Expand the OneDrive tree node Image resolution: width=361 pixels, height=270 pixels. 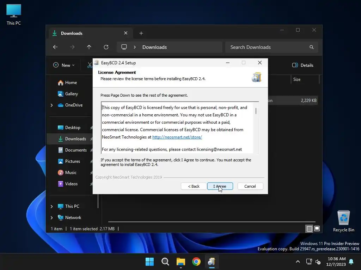(52, 105)
